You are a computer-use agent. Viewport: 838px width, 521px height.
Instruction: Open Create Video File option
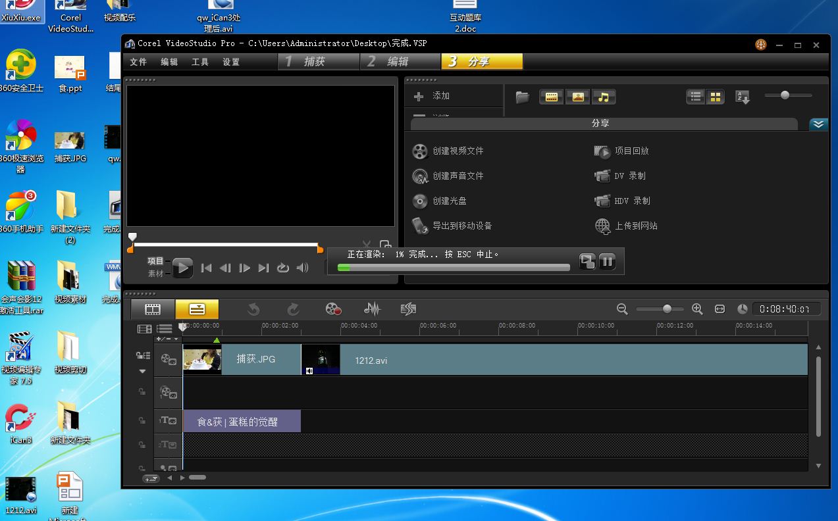(x=448, y=151)
